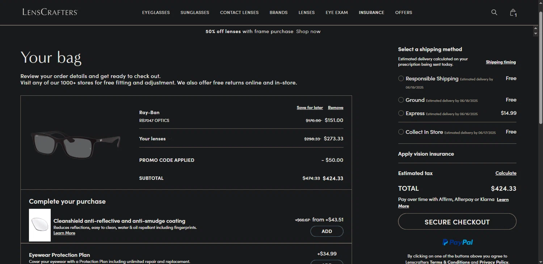Open the Brands menu
543x264 pixels.
[278, 12]
